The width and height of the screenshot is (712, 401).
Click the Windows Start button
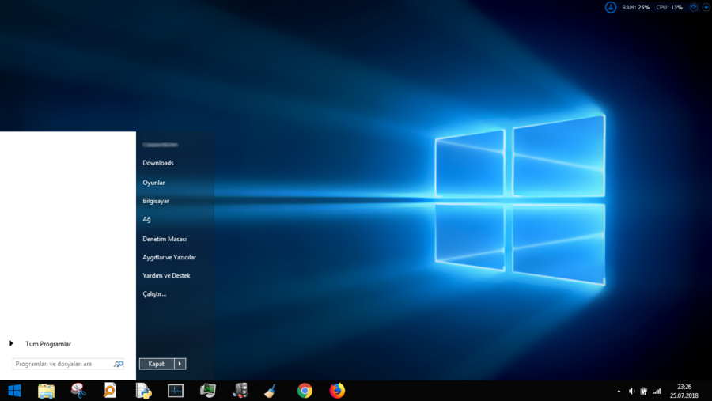point(14,391)
